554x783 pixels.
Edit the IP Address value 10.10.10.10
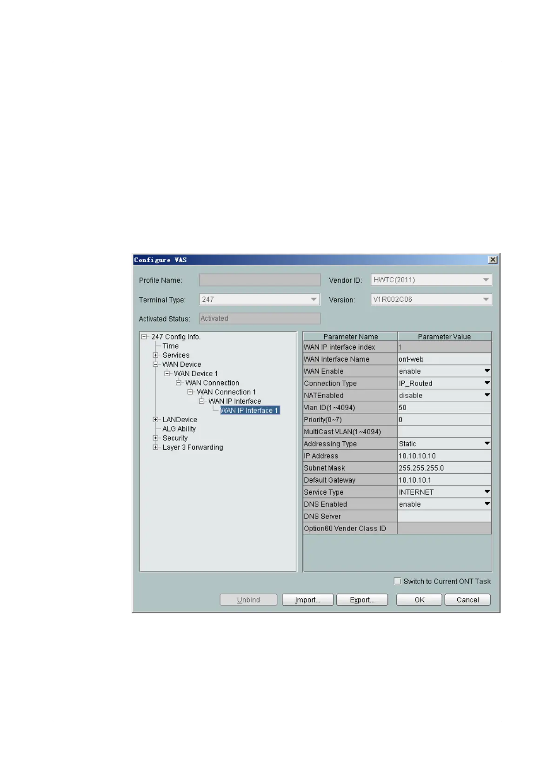coord(444,456)
